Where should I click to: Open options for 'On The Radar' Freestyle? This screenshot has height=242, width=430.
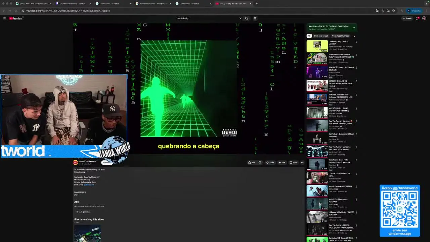click(356, 55)
